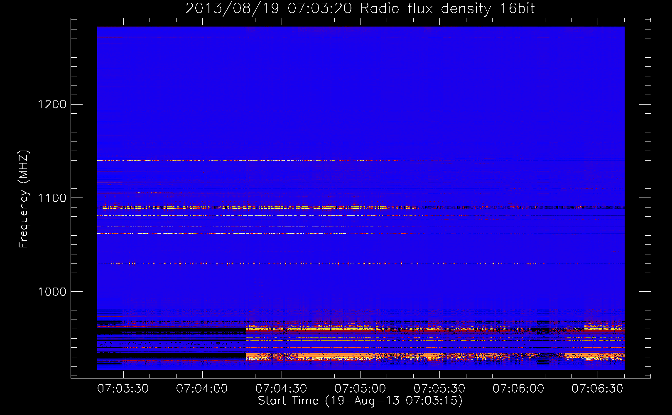The width and height of the screenshot is (672, 415).
Task: Select the 1100 frequency tick label
Action: (x=52, y=198)
